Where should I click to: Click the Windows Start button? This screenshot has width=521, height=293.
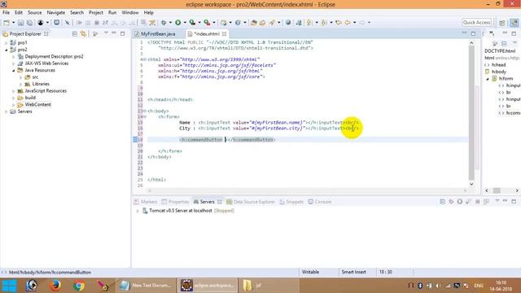(x=9, y=286)
